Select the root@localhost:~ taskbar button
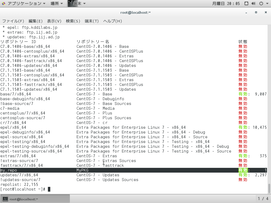 pos(34,199)
